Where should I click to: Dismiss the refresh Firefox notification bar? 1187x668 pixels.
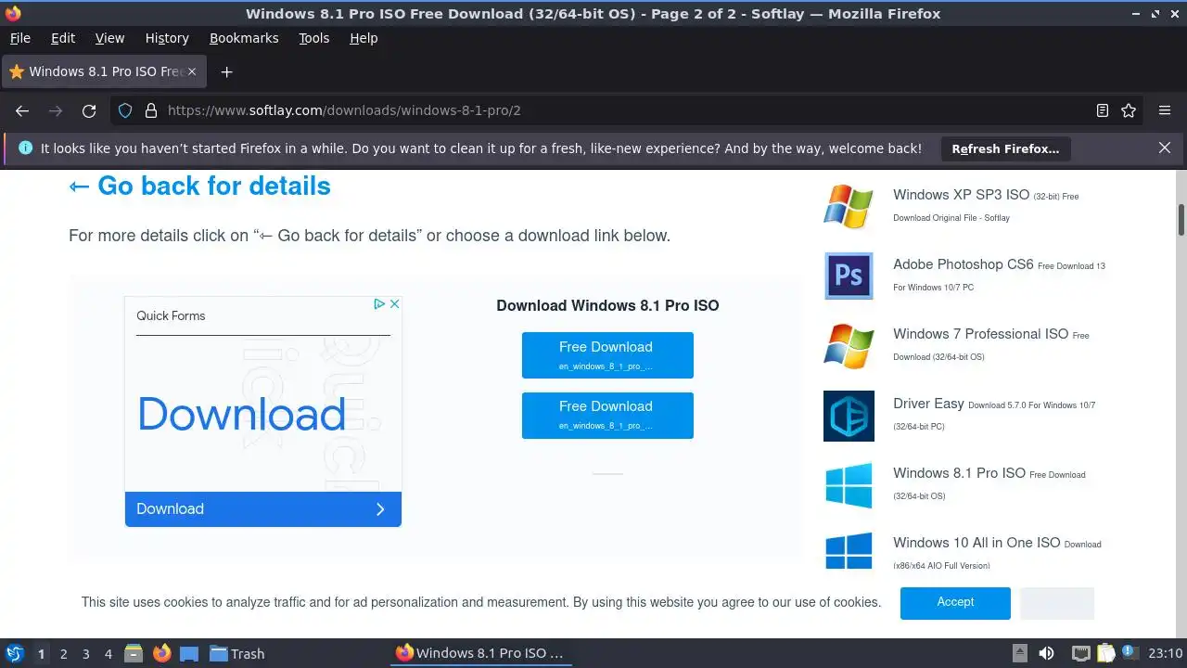point(1165,148)
